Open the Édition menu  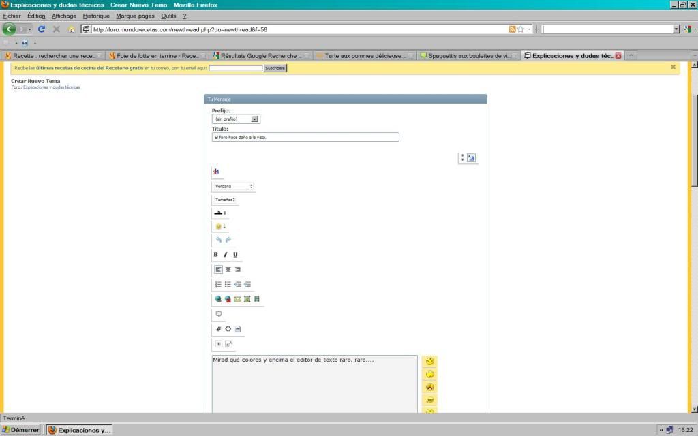pos(36,16)
